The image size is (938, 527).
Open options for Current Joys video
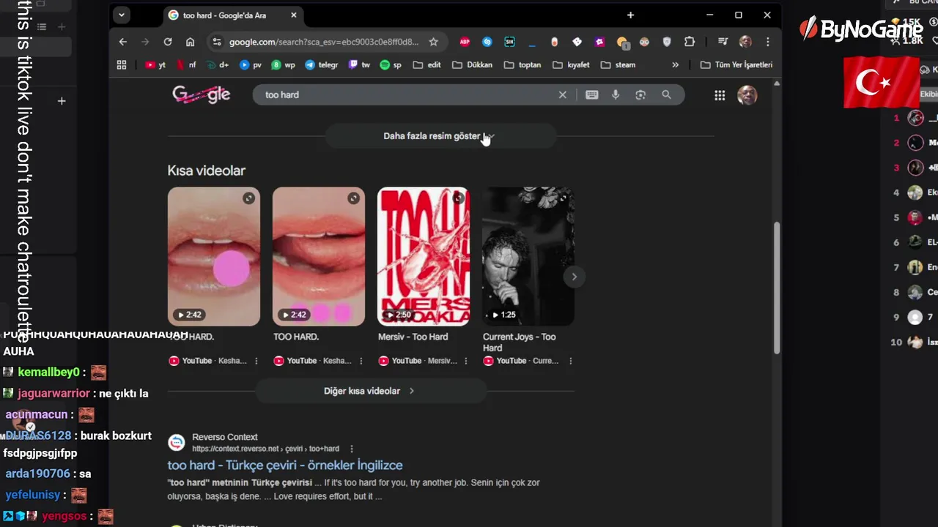(x=570, y=361)
